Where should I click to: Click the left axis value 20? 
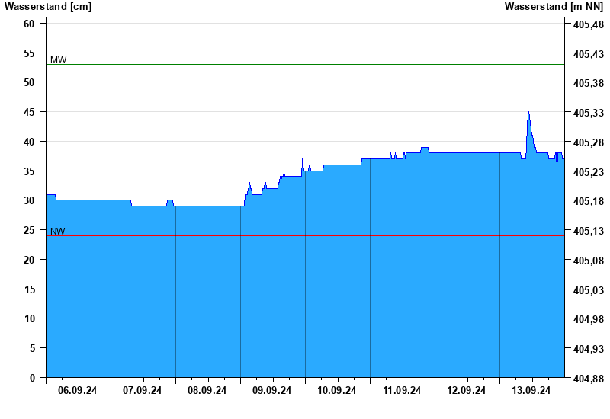pyautogui.click(x=29, y=260)
